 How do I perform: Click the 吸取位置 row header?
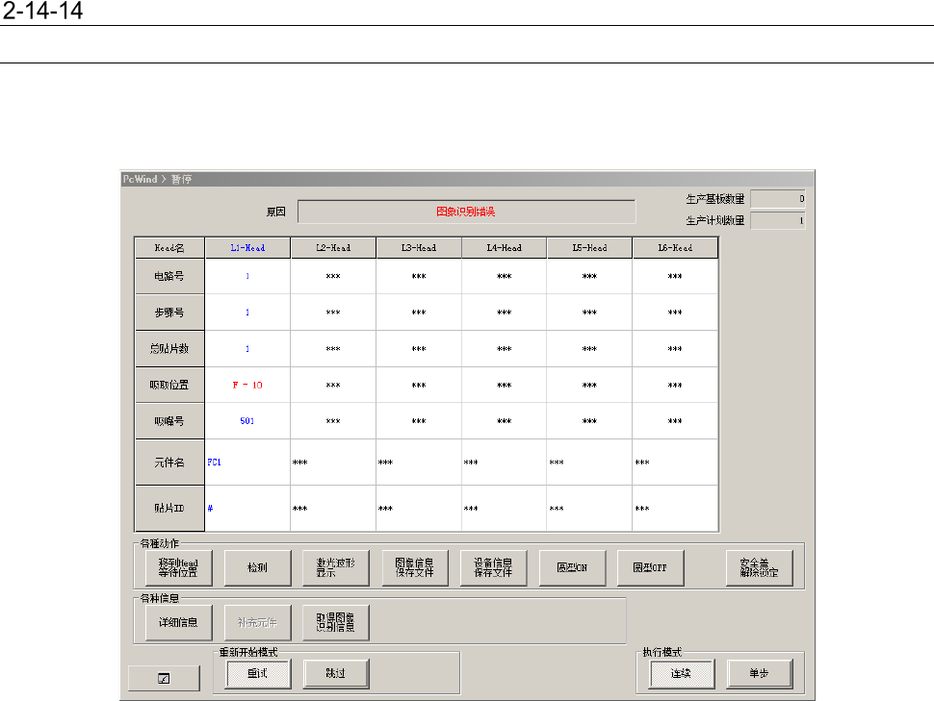tap(169, 385)
